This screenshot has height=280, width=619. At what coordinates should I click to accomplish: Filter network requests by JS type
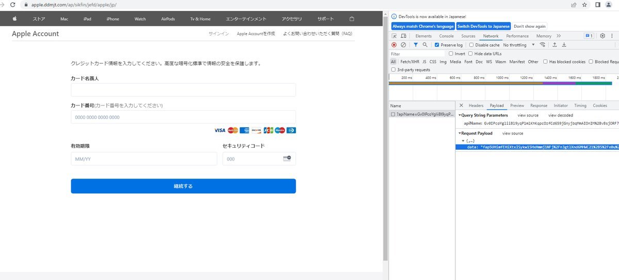tap(425, 62)
